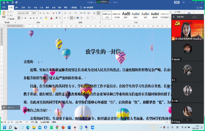The width and height of the screenshot is (205, 131).
Task: Click the shading paint bucket icon
Action: coord(87,18)
